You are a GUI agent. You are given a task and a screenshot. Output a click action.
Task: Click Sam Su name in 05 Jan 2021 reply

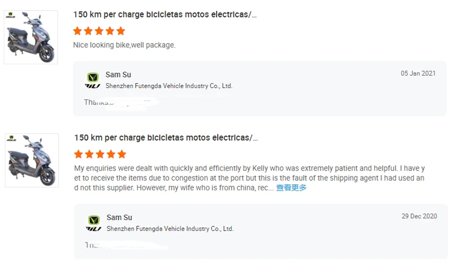pyautogui.click(x=118, y=75)
